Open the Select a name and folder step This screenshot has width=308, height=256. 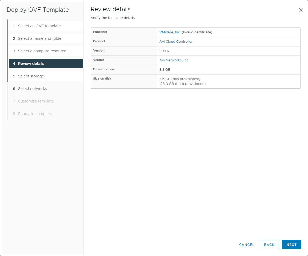coord(40,38)
